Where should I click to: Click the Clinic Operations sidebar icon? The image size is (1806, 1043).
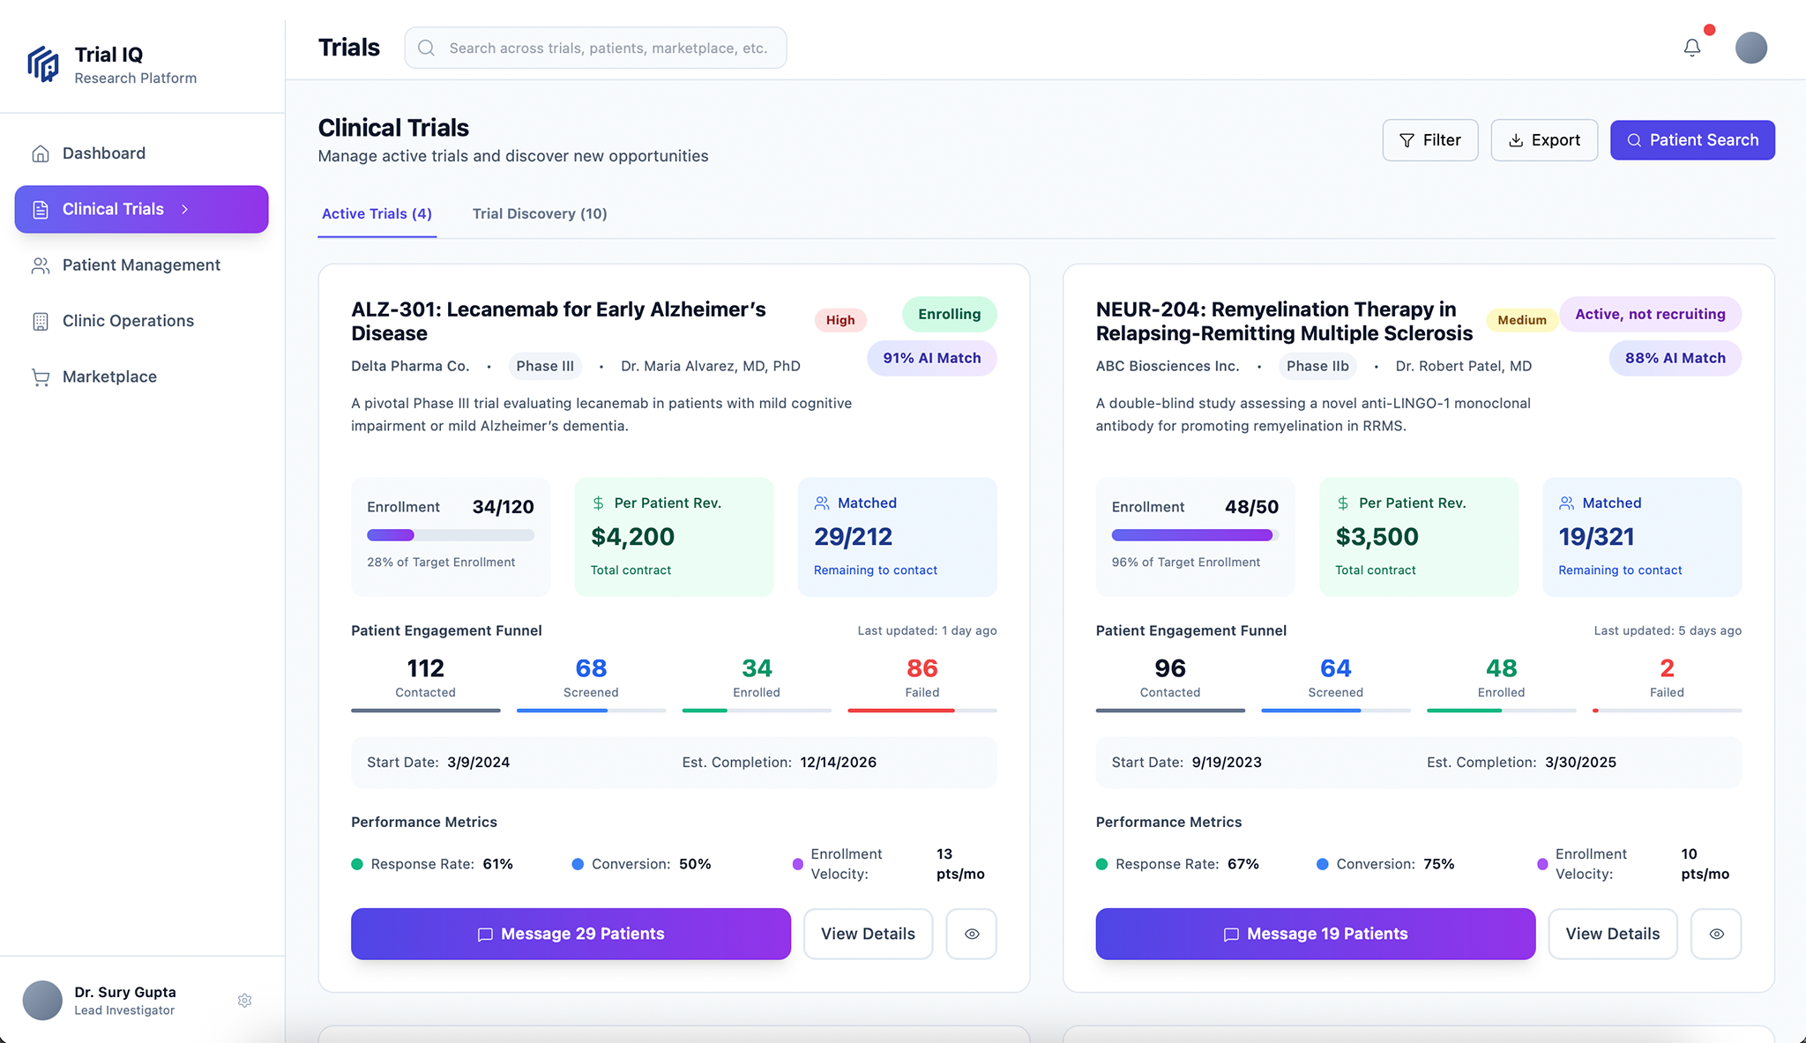point(41,321)
